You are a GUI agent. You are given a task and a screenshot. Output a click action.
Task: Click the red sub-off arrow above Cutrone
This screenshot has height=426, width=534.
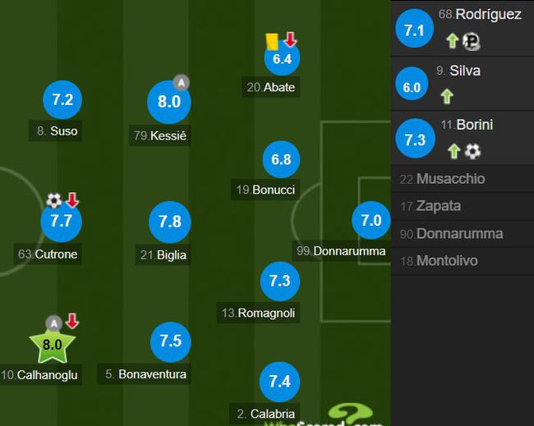[71, 199]
